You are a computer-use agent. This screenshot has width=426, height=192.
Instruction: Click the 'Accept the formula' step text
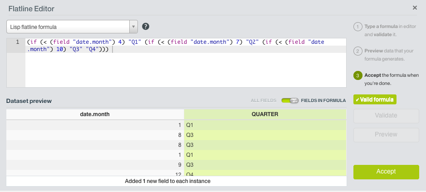pos(392,79)
